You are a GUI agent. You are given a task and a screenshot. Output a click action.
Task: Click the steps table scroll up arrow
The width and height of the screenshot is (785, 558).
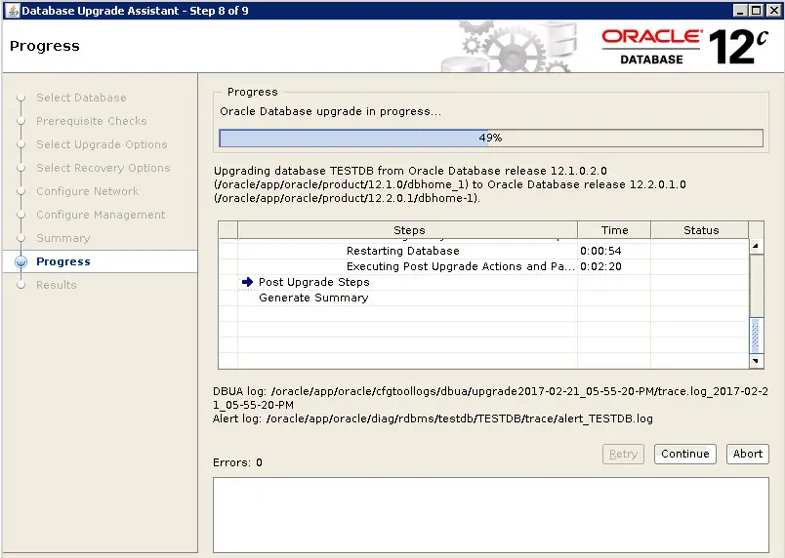pyautogui.click(x=756, y=246)
